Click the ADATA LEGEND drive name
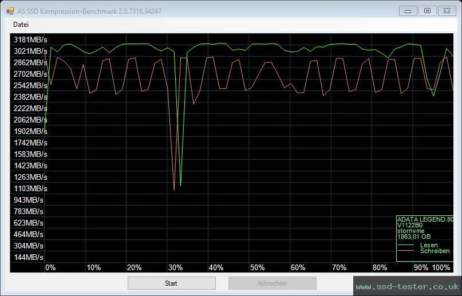 point(425,219)
